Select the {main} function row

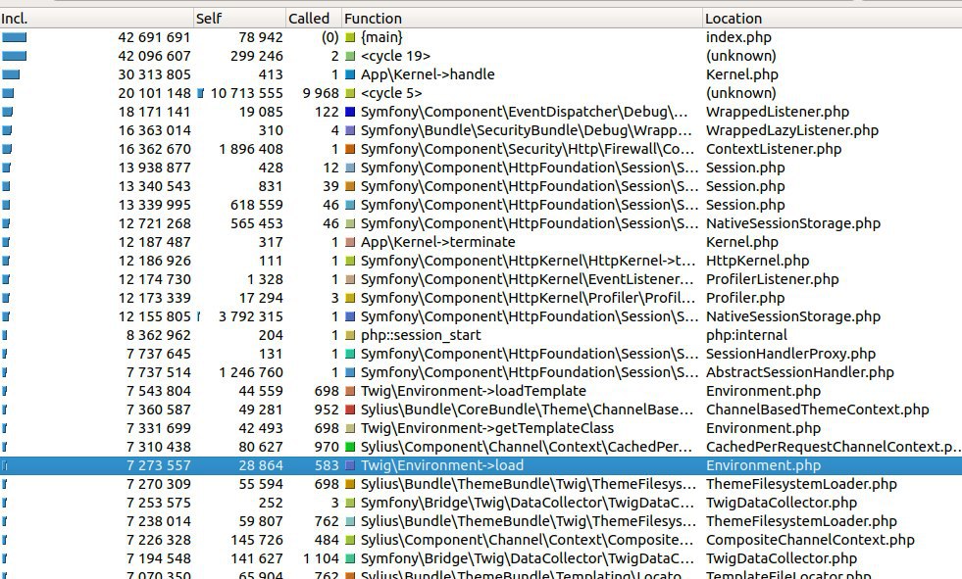[x=481, y=37]
